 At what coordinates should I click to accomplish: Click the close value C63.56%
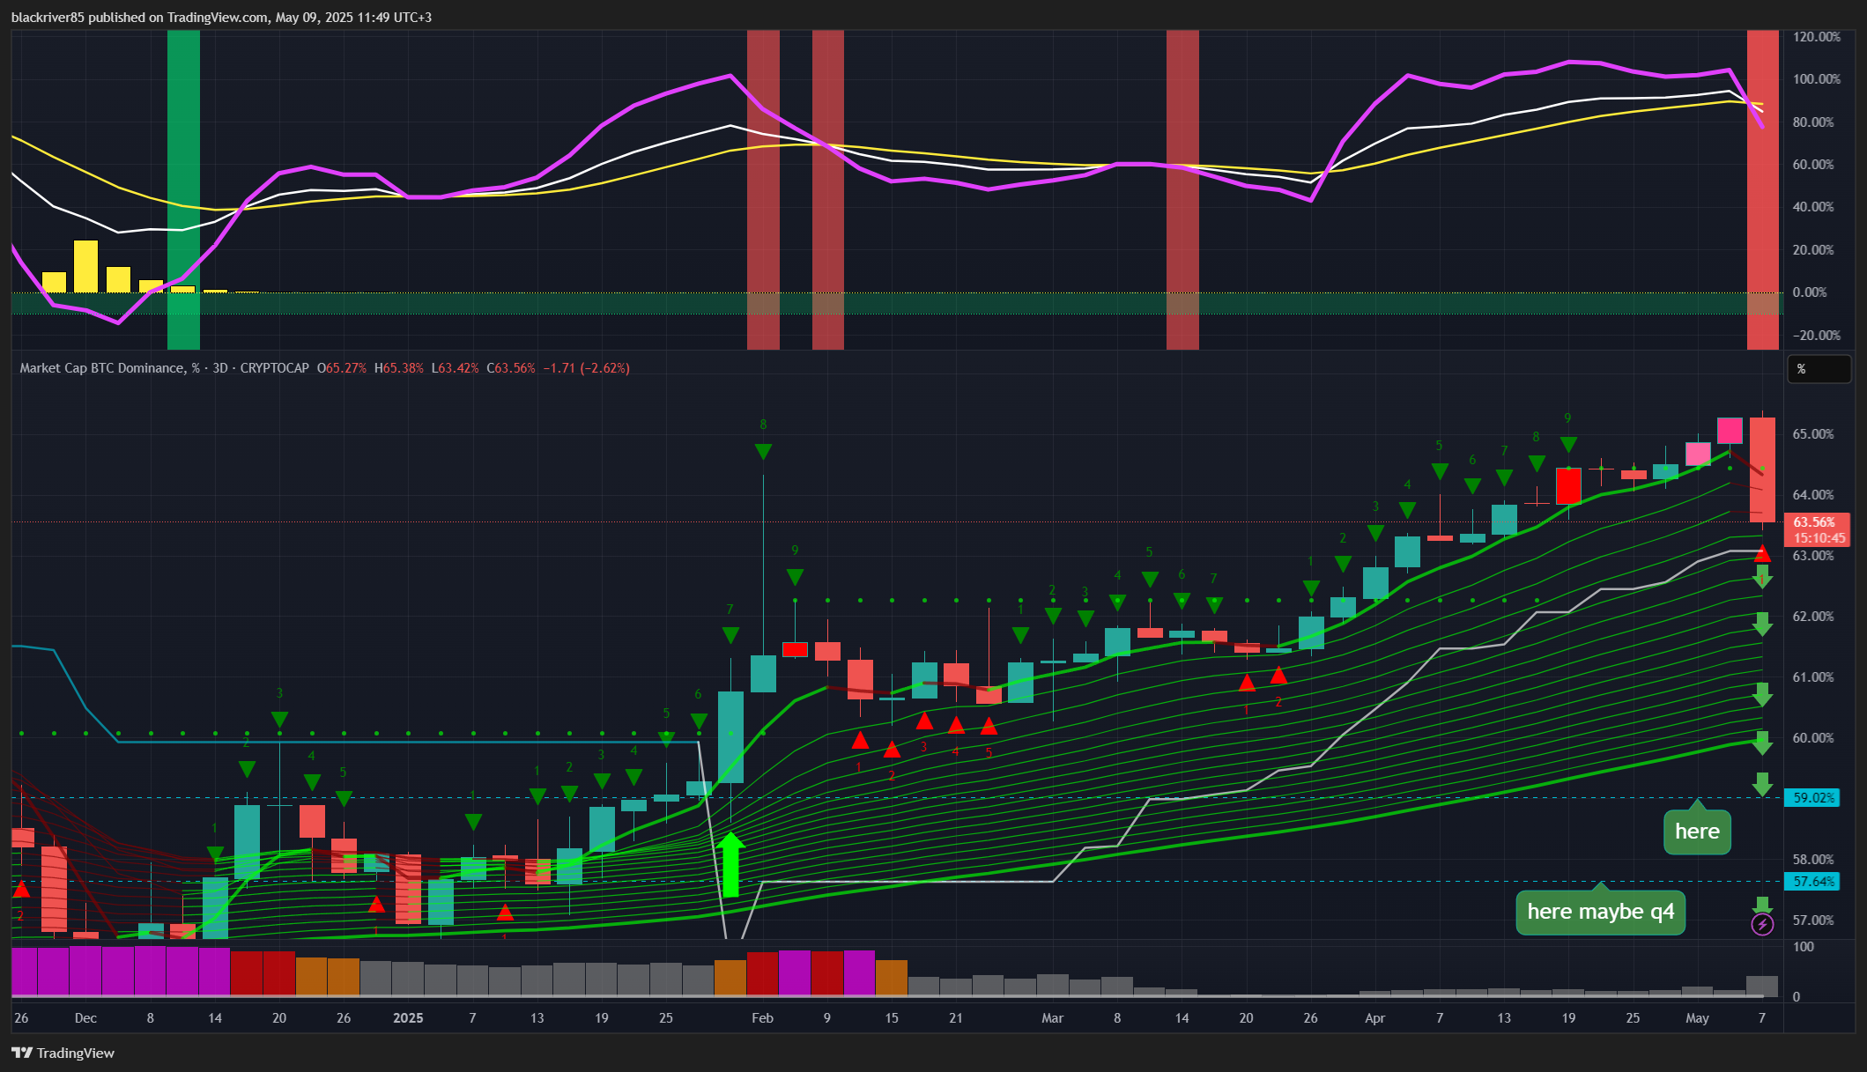click(x=511, y=368)
